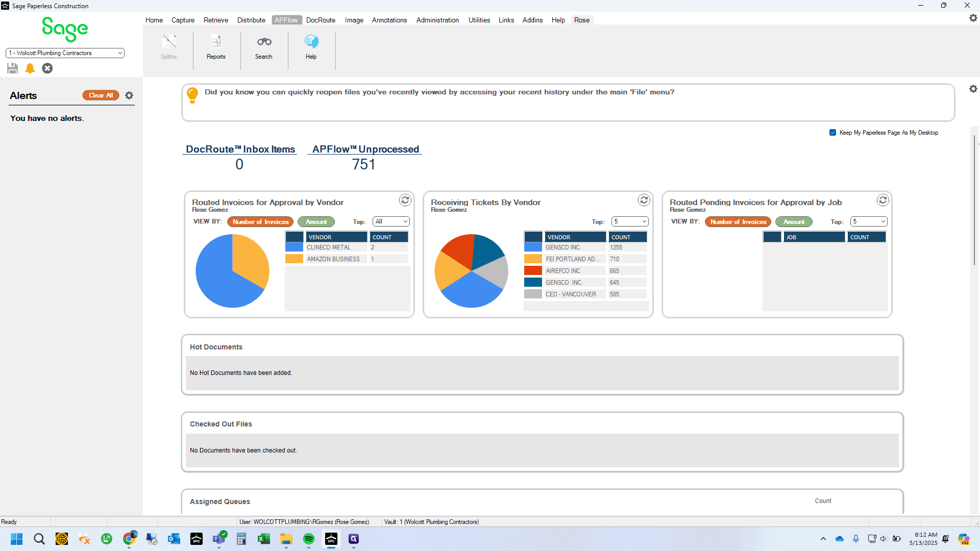
Task: Open the Annotations tab
Action: pos(389,20)
